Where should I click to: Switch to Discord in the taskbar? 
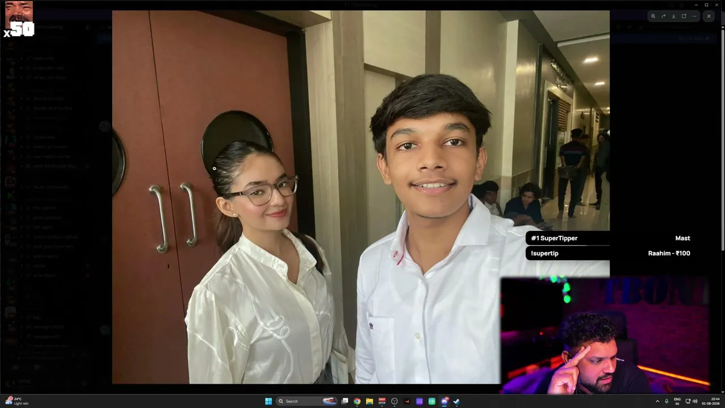tap(444, 401)
